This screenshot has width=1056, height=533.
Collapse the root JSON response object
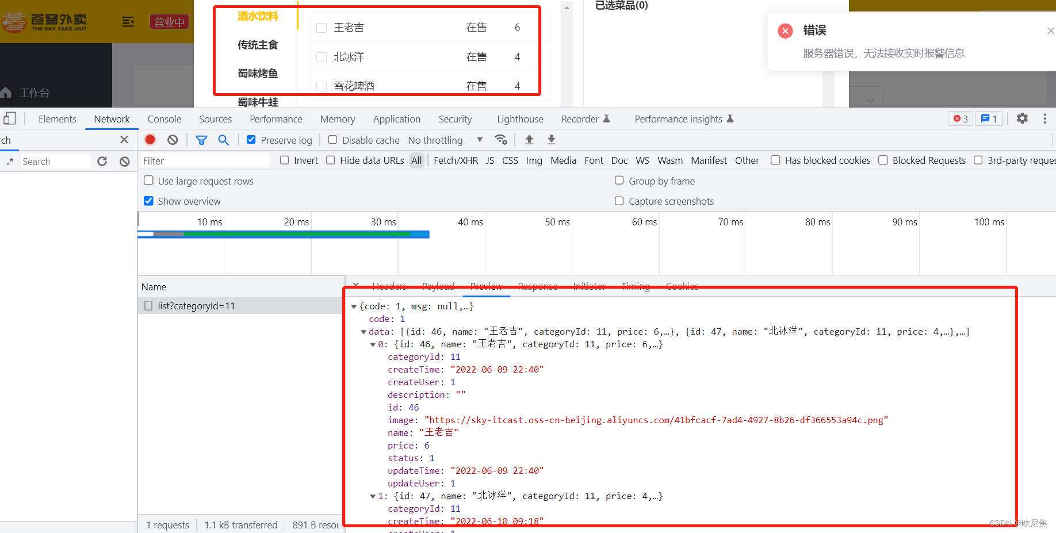click(354, 306)
